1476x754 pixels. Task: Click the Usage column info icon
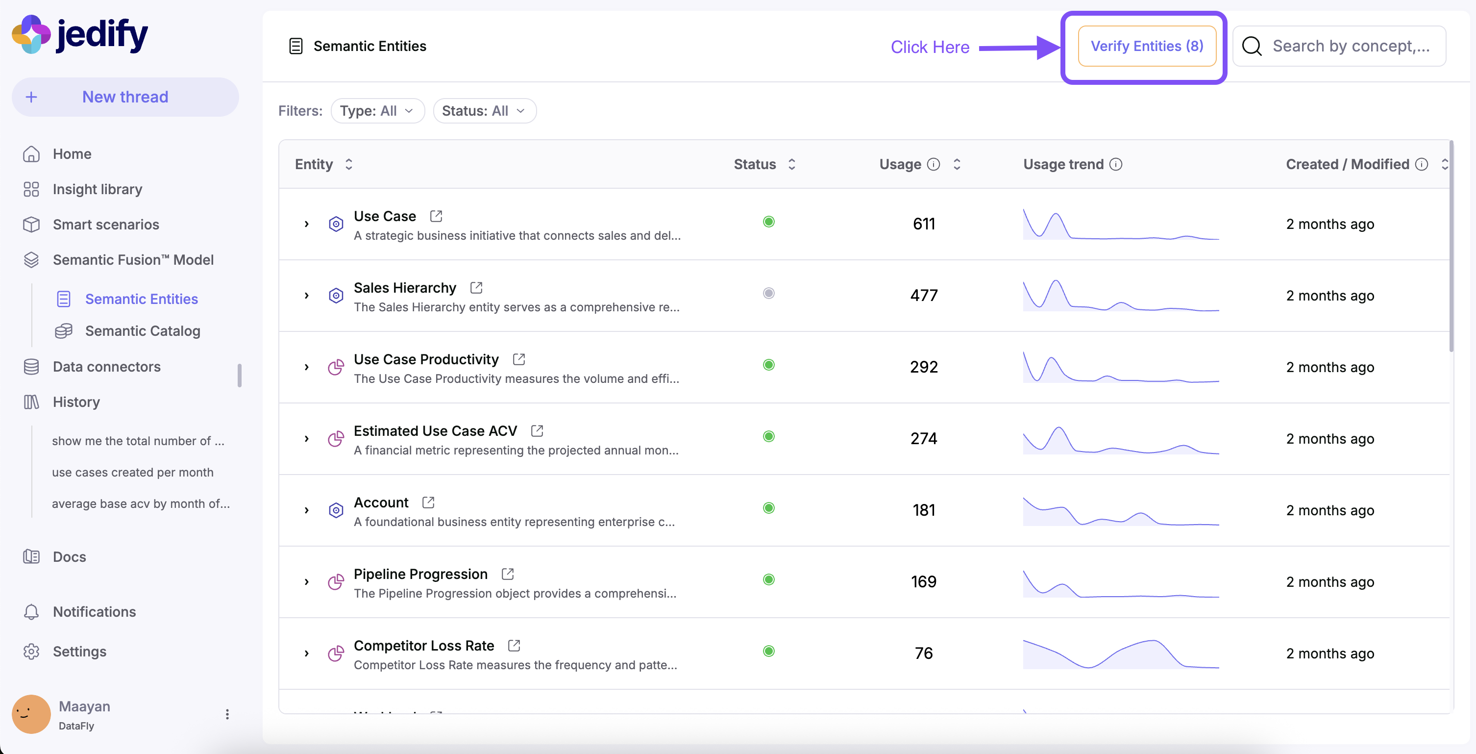pos(934,165)
